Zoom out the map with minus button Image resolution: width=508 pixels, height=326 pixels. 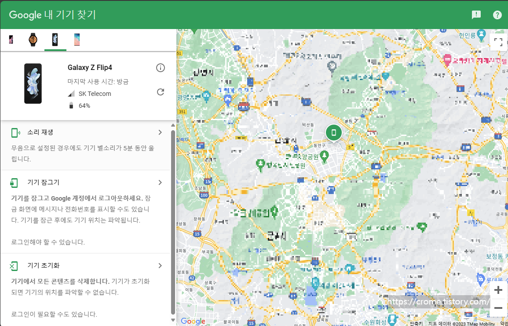498,308
